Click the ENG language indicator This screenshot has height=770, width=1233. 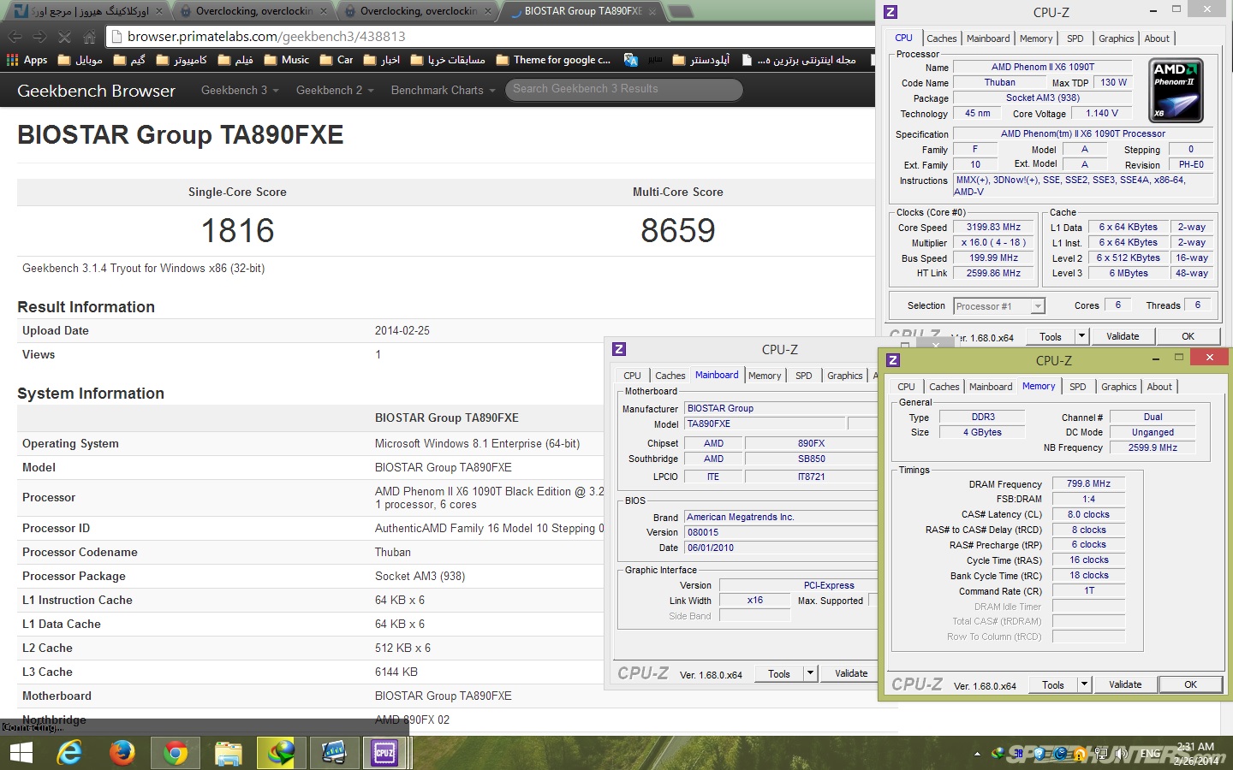point(1151,754)
